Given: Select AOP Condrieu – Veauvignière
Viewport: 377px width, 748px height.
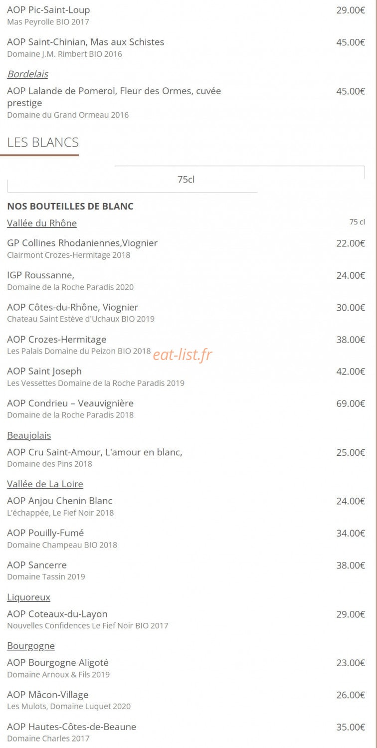Looking at the screenshot, I should tap(186, 408).
